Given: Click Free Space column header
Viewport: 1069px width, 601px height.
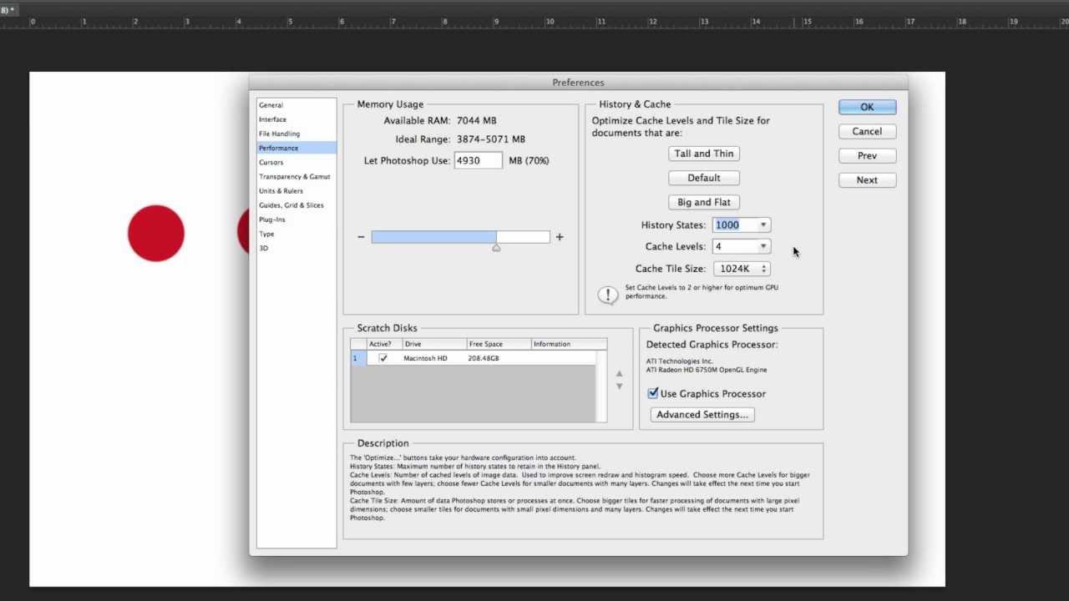Looking at the screenshot, I should (x=499, y=344).
